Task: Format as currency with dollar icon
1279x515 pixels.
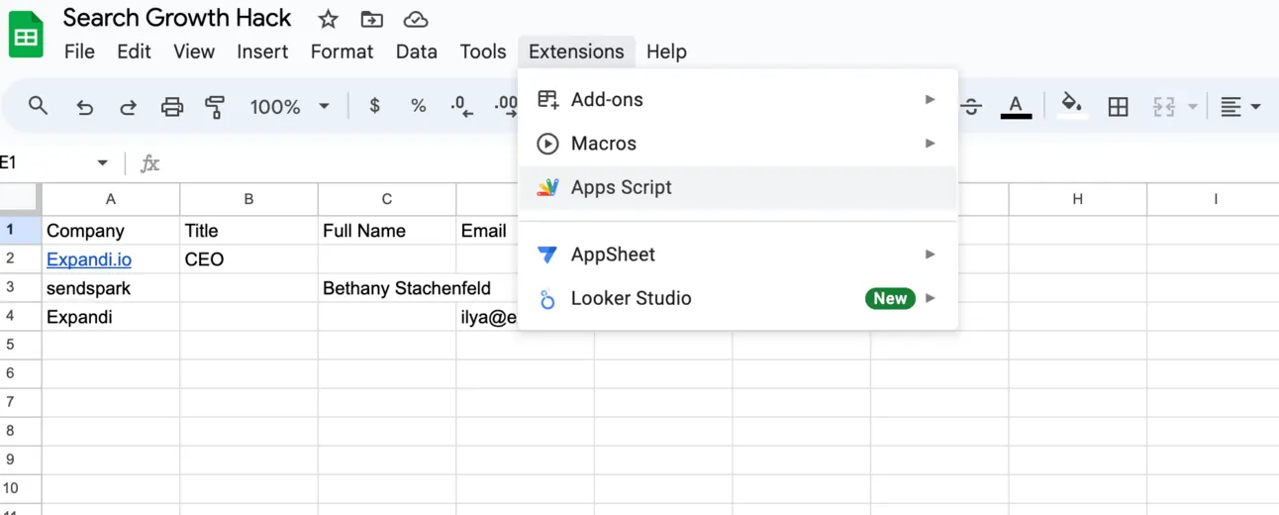Action: pos(374,106)
